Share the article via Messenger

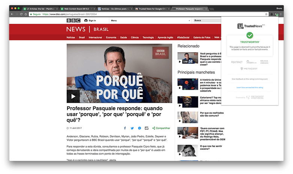(x=139, y=128)
